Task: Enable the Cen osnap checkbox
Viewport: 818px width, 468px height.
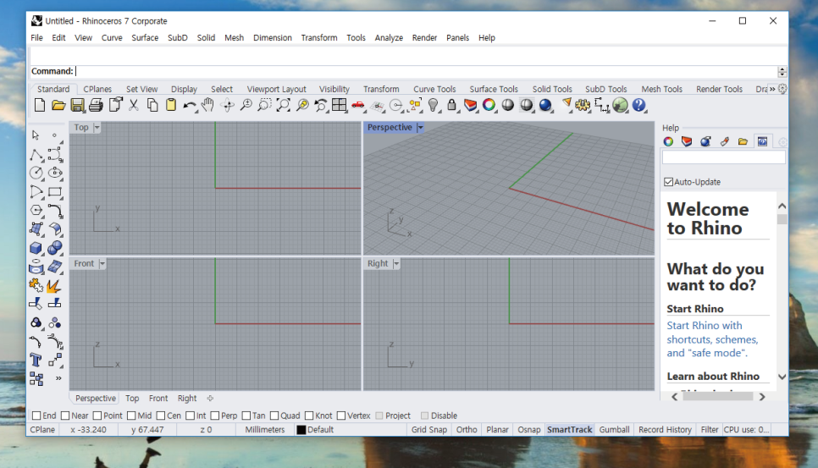Action: [161, 416]
